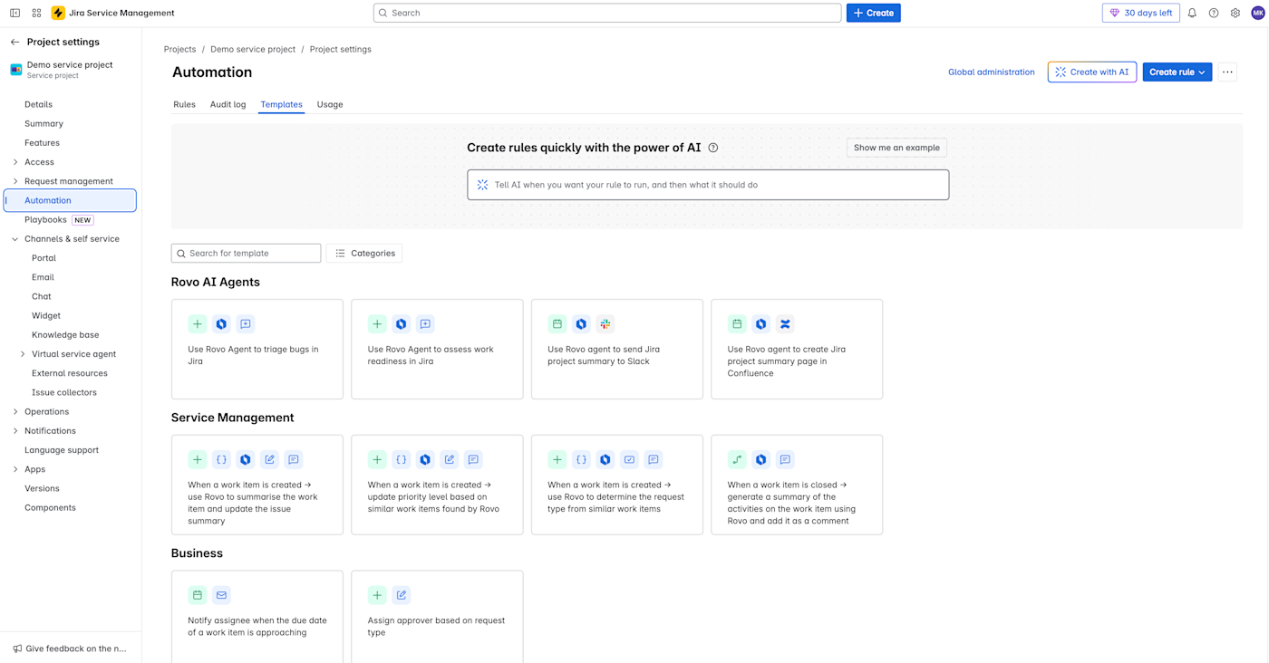Open the Knowledge base settings
The image size is (1269, 663).
coord(65,335)
